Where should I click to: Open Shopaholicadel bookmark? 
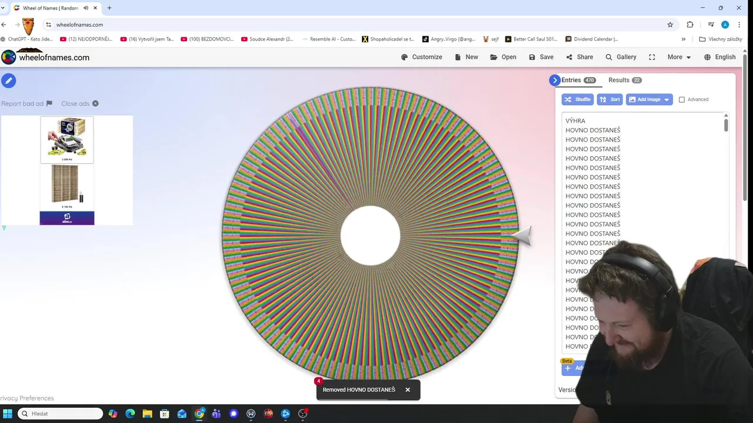coord(388,39)
